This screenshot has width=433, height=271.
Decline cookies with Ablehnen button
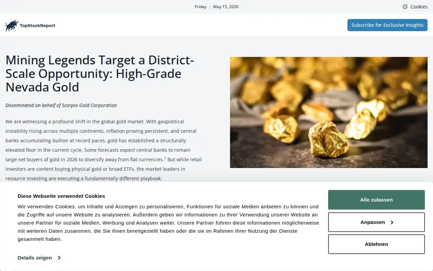point(376,244)
